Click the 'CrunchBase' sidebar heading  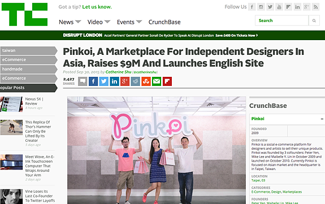[268, 106]
